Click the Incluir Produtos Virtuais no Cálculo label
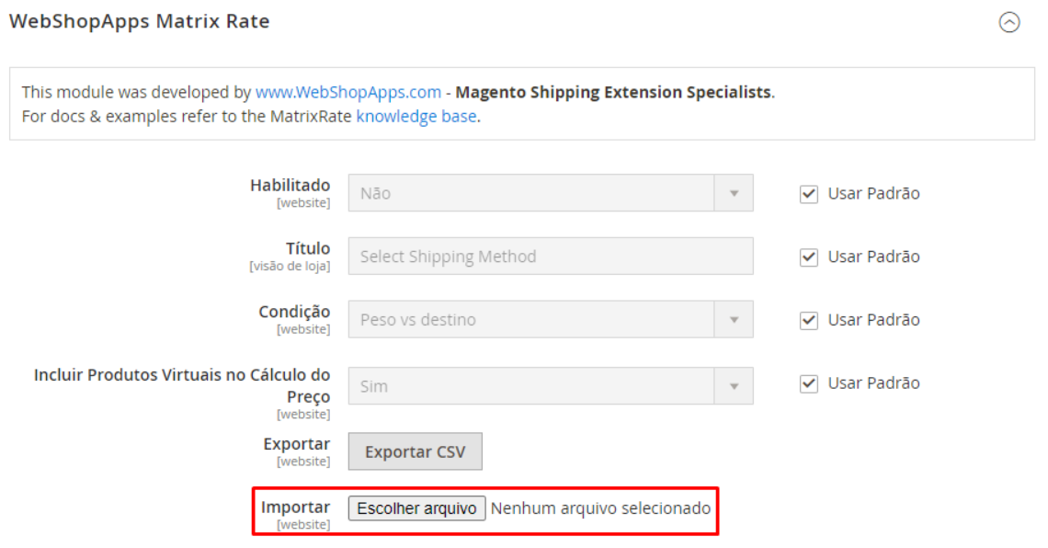Screen dimensions: 1048x548 [x=182, y=375]
